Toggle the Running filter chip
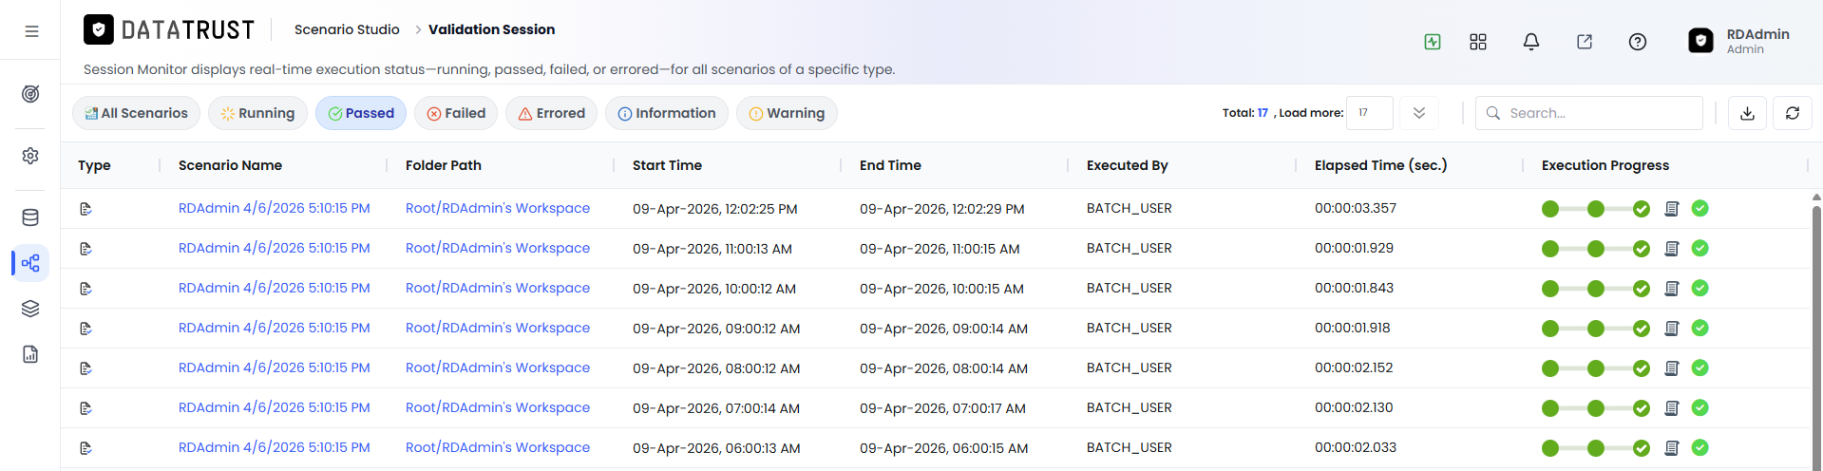 coord(258,113)
